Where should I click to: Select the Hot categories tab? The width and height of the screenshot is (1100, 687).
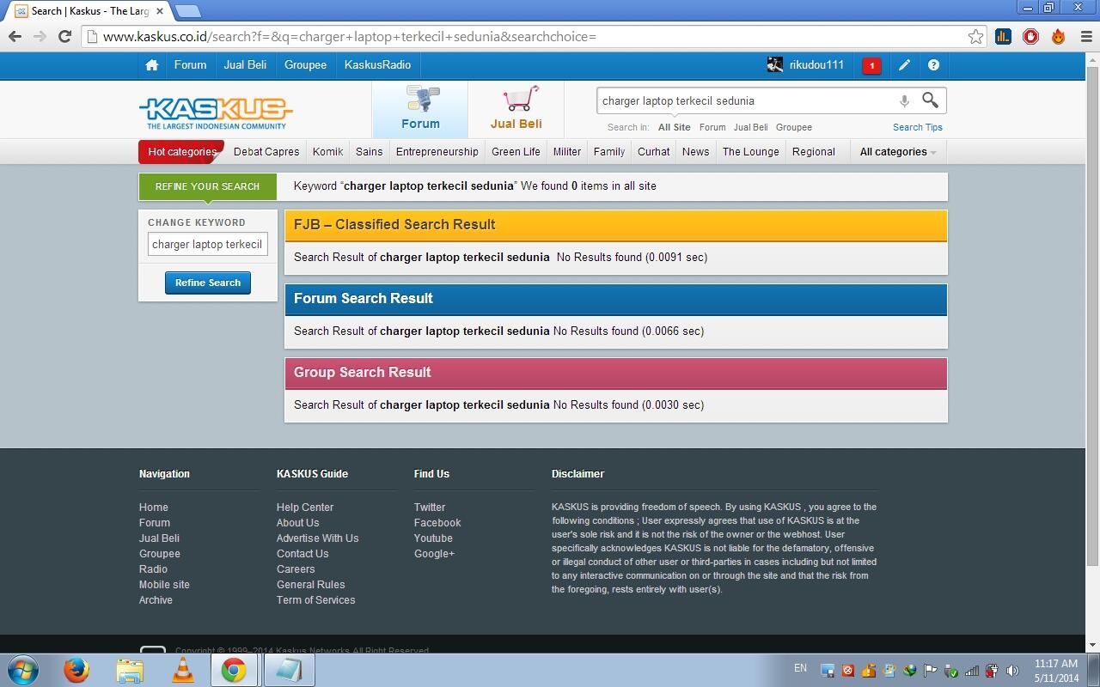click(181, 152)
